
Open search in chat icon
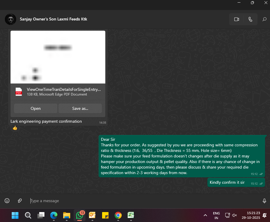(x=264, y=19)
